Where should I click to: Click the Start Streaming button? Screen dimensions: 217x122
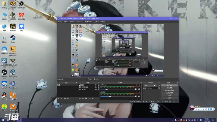pyautogui.click(x=170, y=85)
